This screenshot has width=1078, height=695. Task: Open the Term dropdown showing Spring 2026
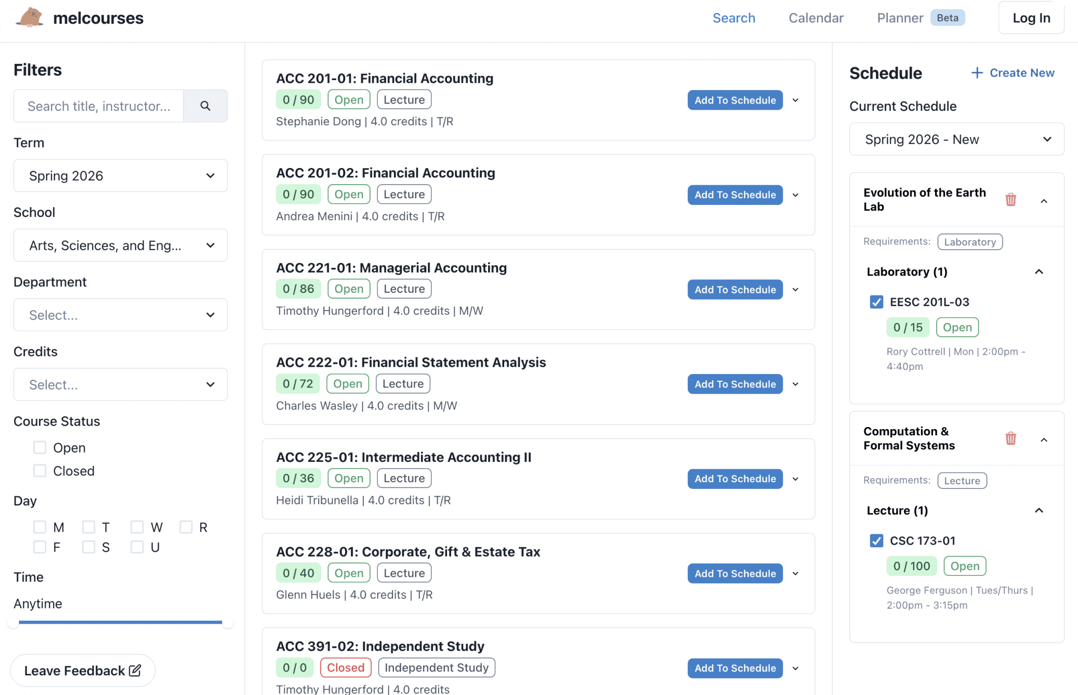[x=121, y=176]
